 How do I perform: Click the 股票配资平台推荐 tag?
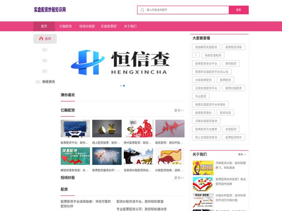tap(206, 129)
